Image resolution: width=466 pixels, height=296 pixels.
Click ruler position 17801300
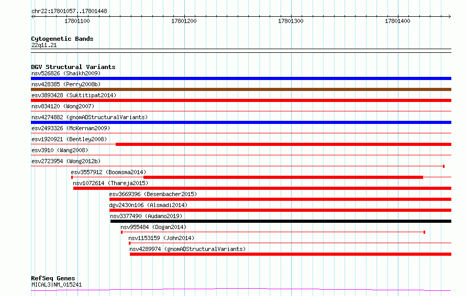(291, 21)
